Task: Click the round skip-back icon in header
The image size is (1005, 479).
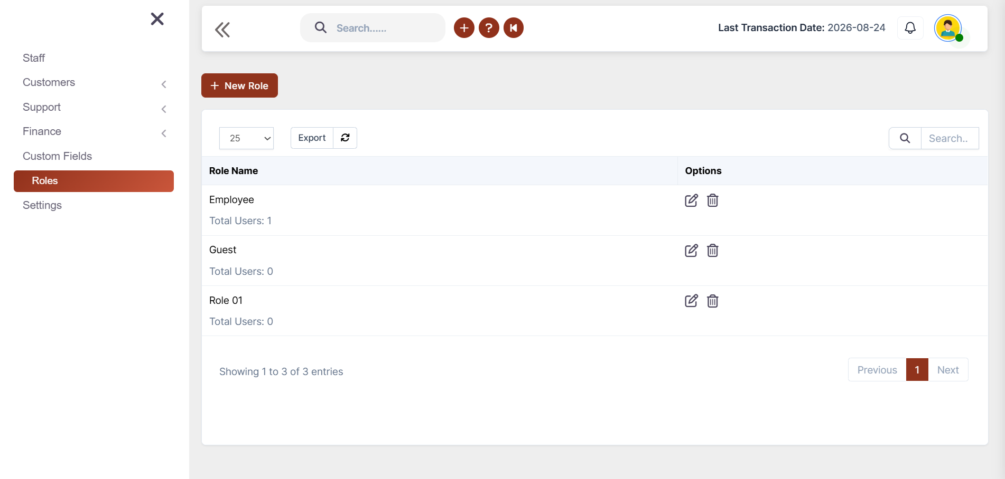Action: (x=514, y=27)
